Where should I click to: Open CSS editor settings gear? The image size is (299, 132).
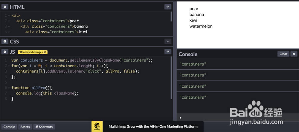click(5, 41)
